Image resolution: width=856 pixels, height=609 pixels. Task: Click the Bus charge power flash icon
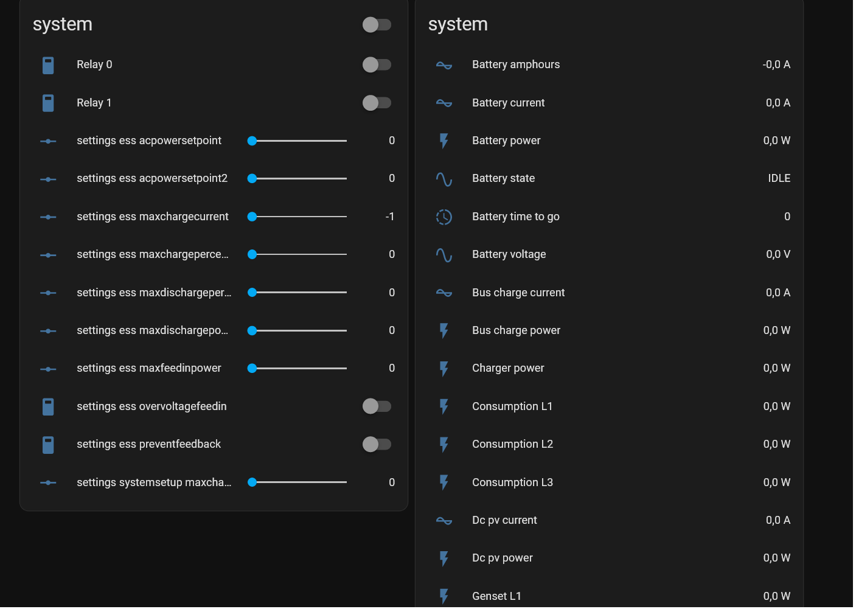pos(444,331)
